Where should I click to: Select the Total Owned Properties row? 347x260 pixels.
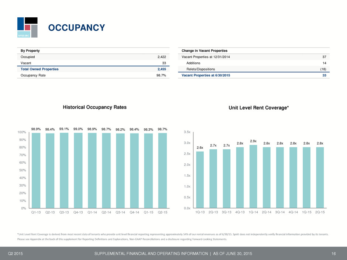coord(93,69)
